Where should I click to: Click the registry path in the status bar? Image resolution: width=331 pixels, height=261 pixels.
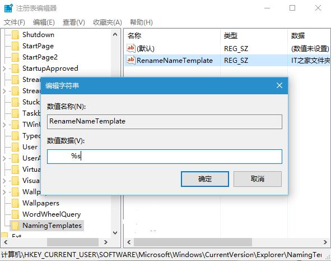point(161,254)
